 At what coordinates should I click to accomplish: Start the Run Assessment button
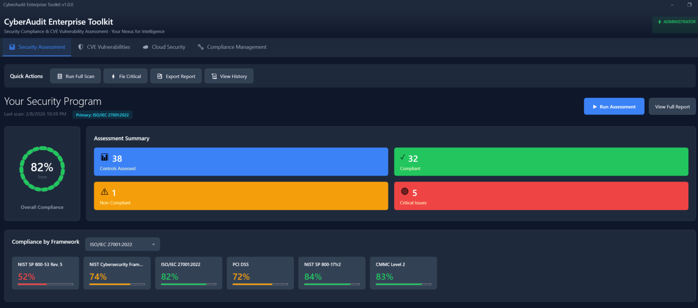coord(614,107)
